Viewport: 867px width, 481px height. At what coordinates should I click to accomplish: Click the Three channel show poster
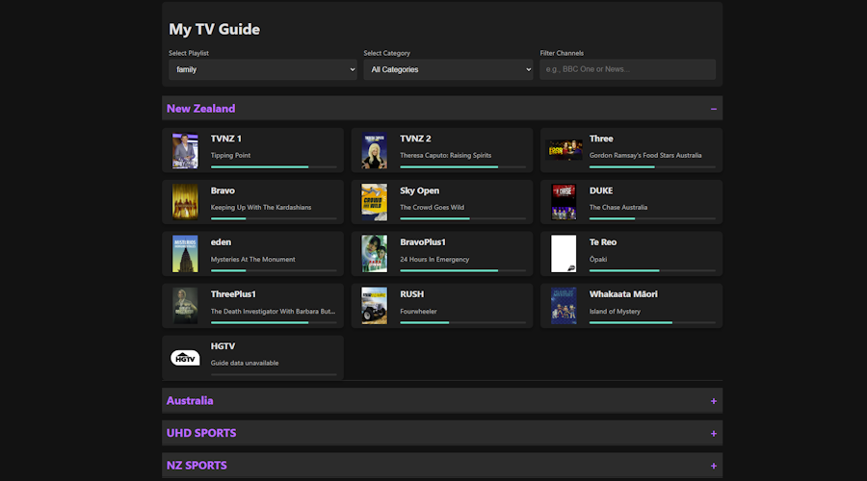tap(563, 150)
